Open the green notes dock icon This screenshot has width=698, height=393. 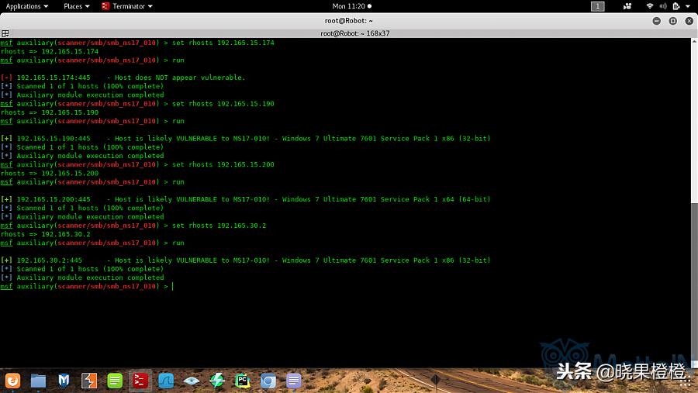coord(115,381)
